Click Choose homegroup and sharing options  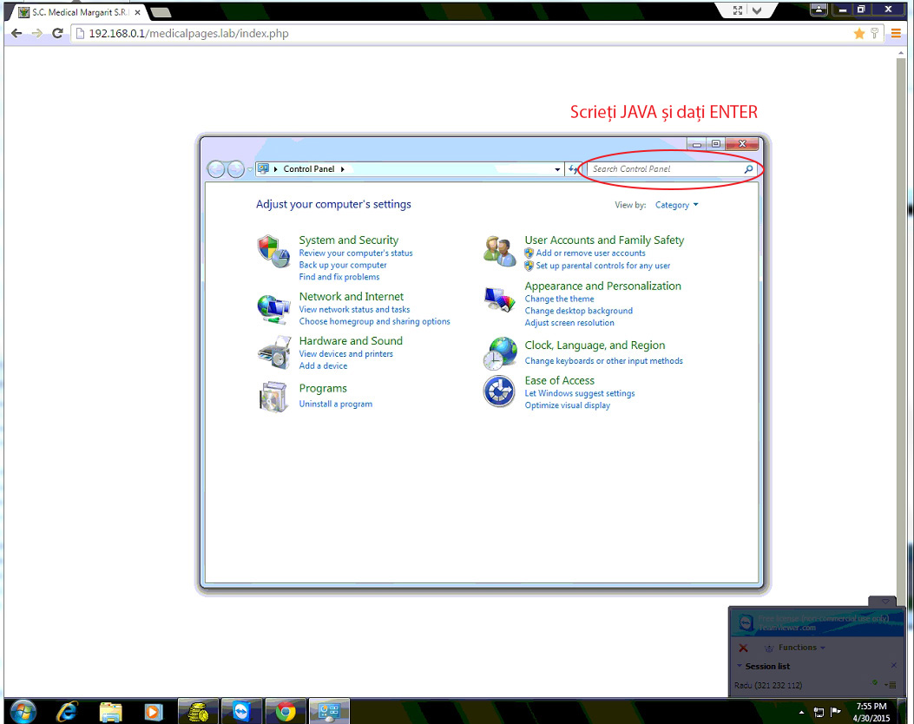pyautogui.click(x=374, y=322)
